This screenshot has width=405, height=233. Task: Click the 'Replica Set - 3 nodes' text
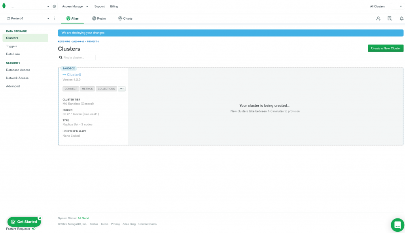pyautogui.click(x=78, y=124)
